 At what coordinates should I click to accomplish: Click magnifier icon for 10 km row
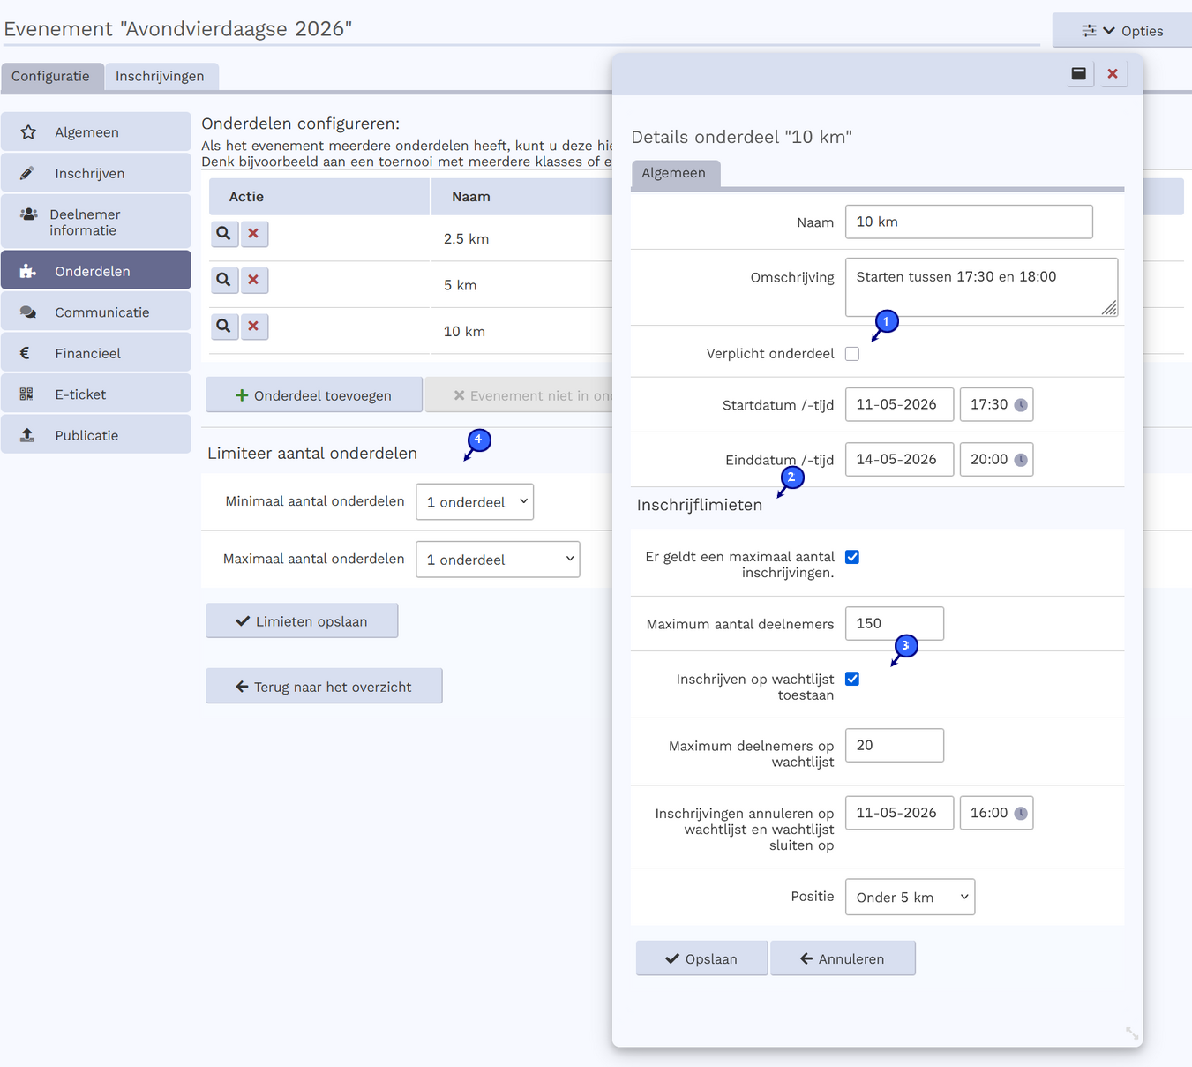coord(224,327)
